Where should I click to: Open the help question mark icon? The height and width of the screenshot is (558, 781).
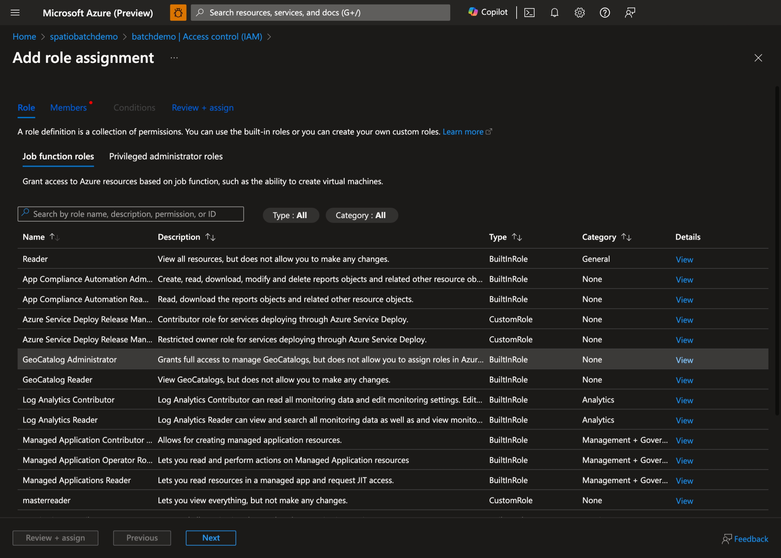[605, 13]
